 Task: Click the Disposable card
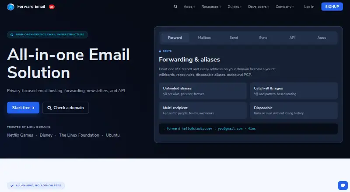tap(294, 110)
